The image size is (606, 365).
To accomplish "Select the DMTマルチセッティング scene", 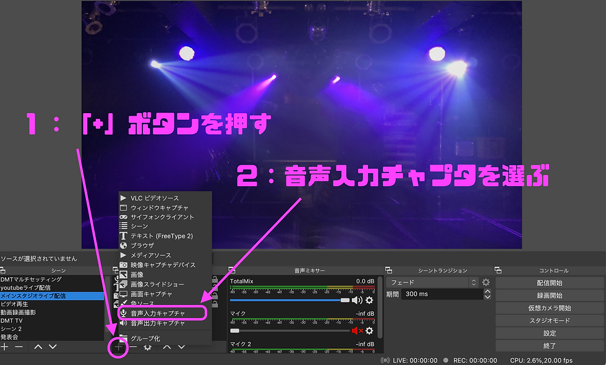I will tap(52, 279).
